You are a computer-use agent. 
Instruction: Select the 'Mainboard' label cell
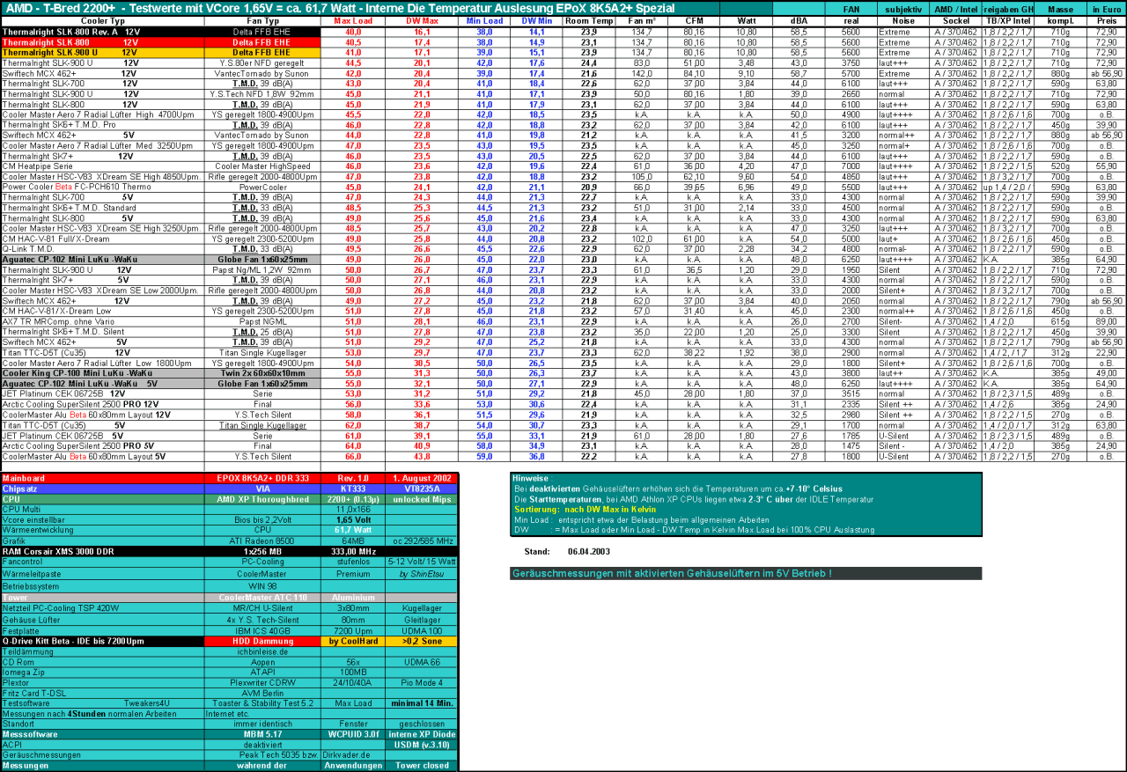102,478
